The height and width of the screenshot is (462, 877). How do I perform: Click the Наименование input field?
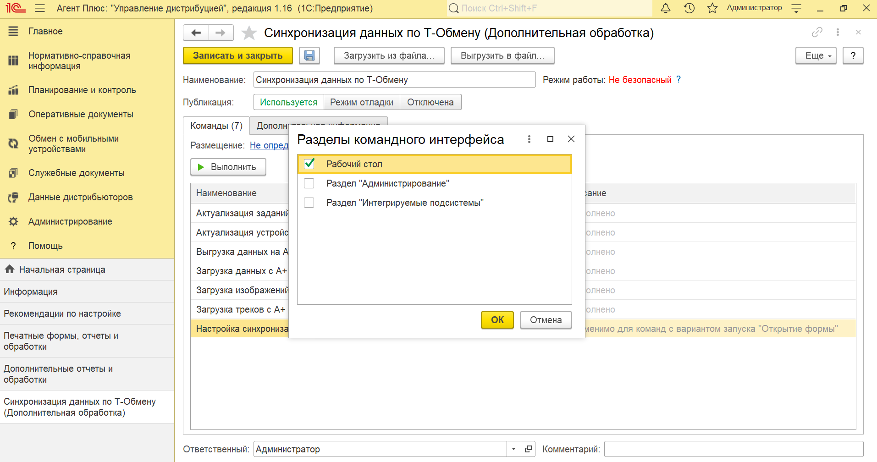pos(395,80)
